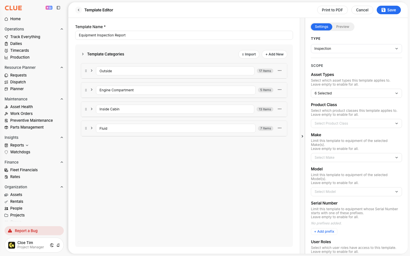Collapse the right settings panel
Screen dimensions: 410x256
pos(302,136)
